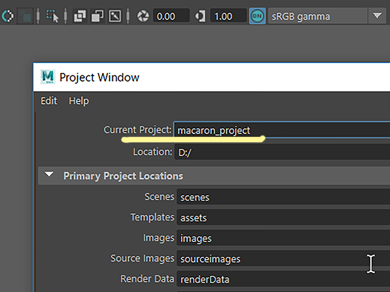Image resolution: width=390 pixels, height=292 pixels.
Task: Click the Primary Project Locations heading text
Action: point(123,176)
